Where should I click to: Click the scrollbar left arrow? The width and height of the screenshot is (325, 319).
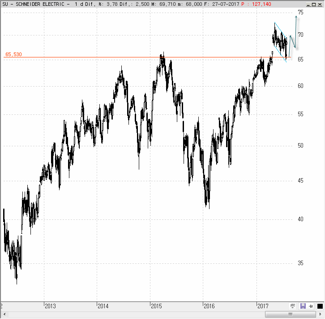[4, 314]
